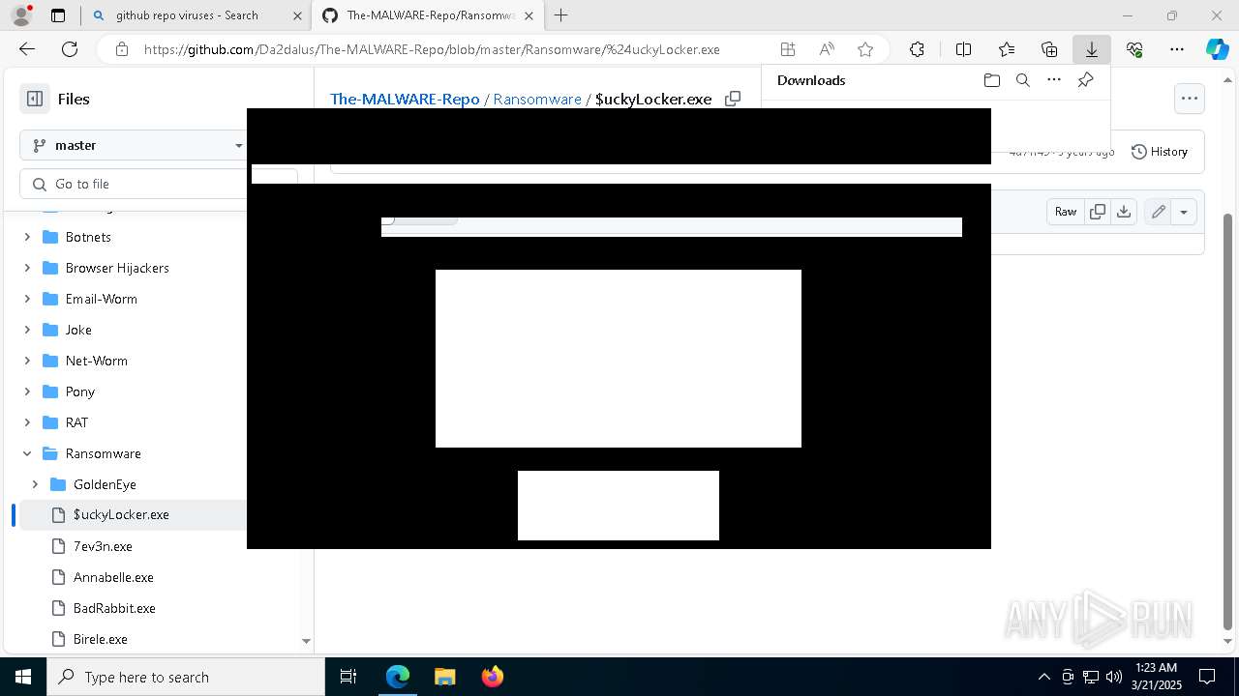The height and width of the screenshot is (696, 1239).
Task: Open Tab actions menu icon
Action: (58, 15)
